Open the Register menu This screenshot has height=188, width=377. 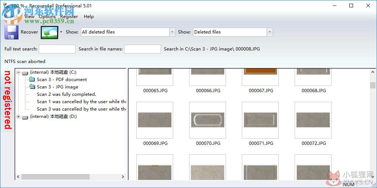point(69,17)
